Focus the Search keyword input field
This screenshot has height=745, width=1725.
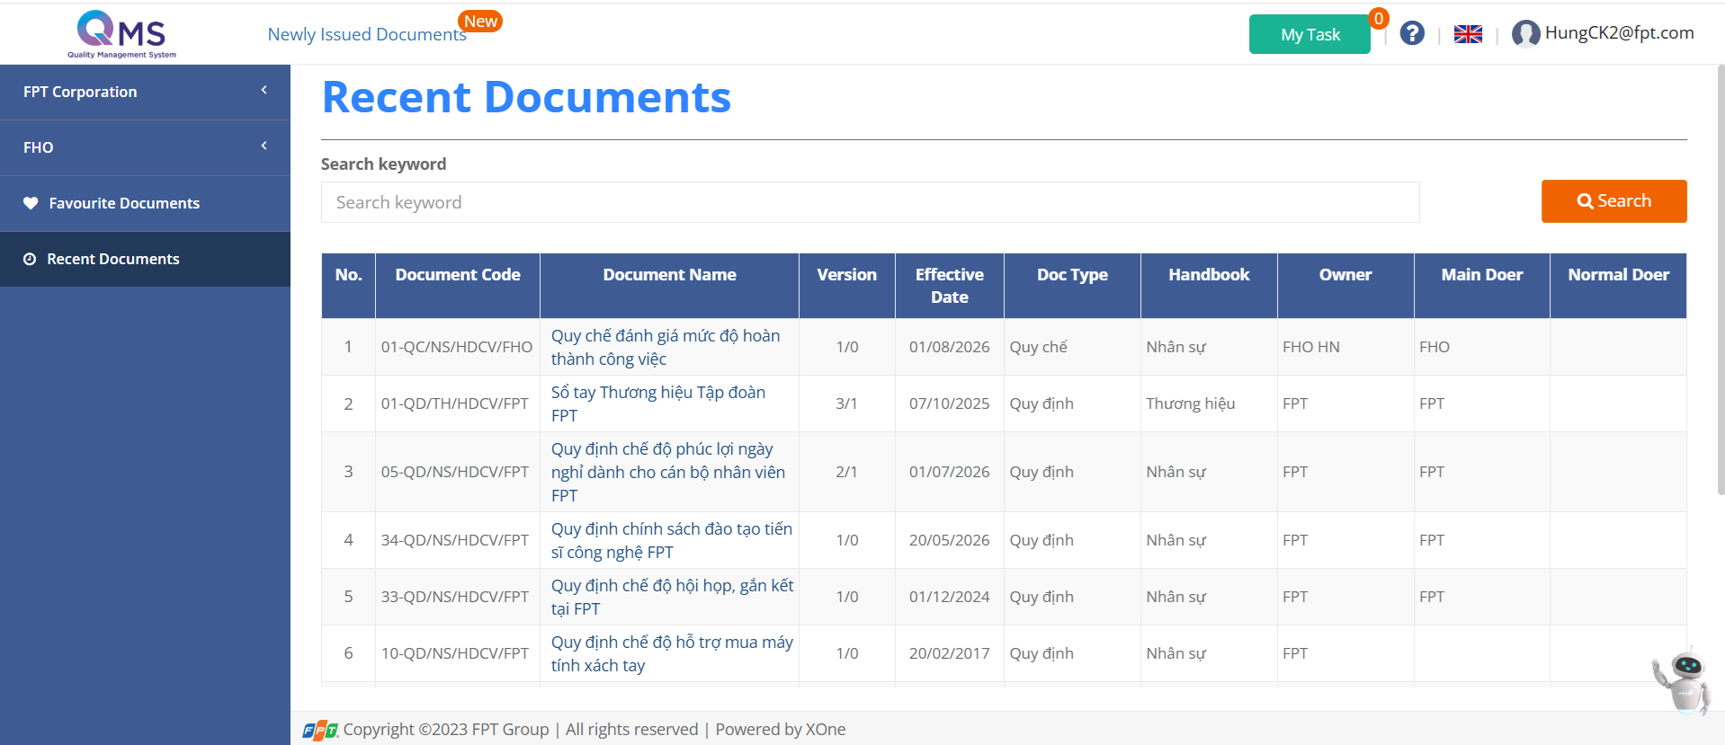click(x=870, y=202)
